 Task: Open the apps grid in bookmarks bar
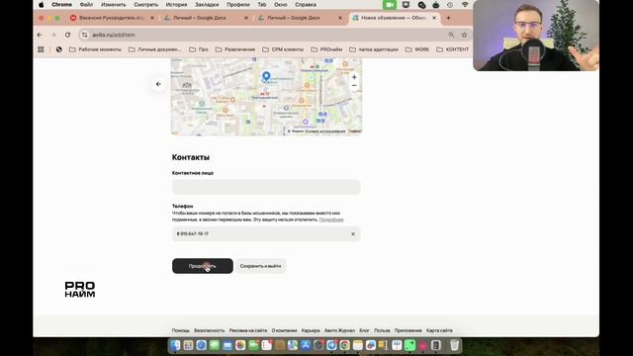click(41, 49)
